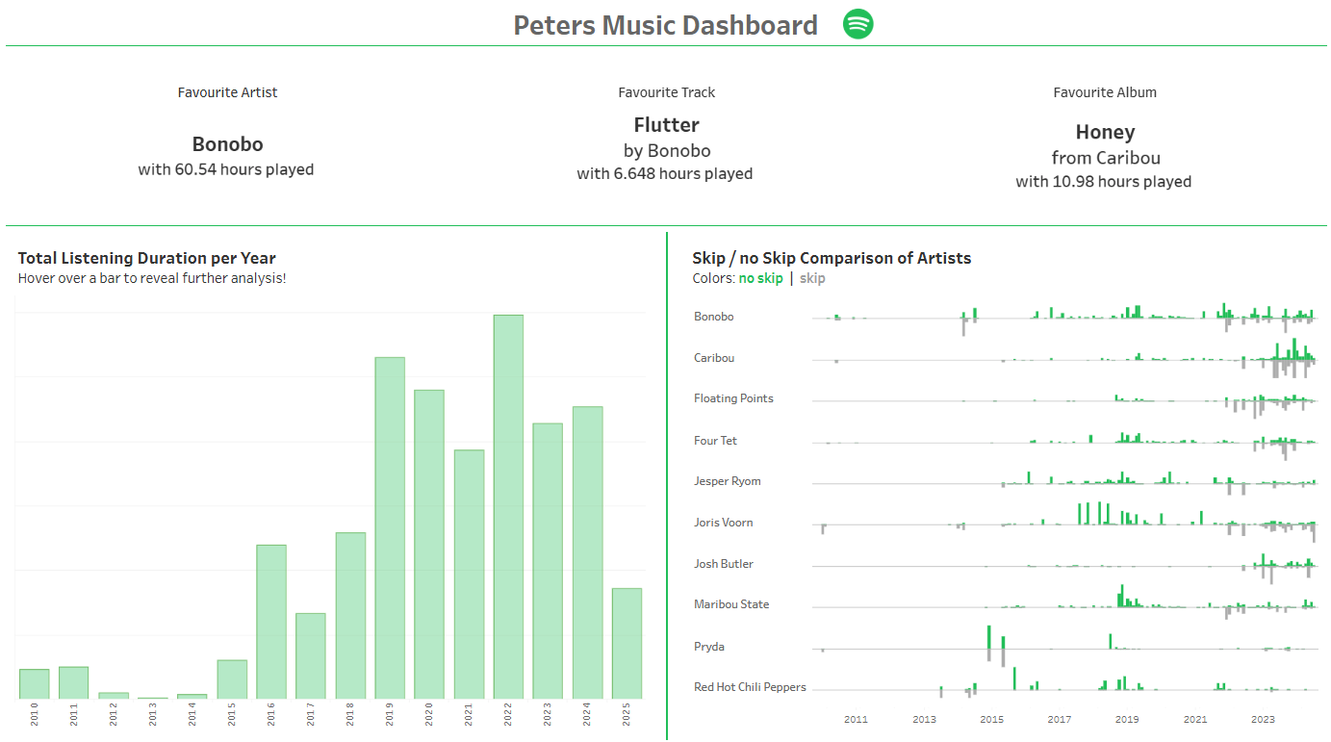Screen dimensions: 1331x742
Task: Click 'by Bonobo' track subtitle
Action: coord(667,151)
